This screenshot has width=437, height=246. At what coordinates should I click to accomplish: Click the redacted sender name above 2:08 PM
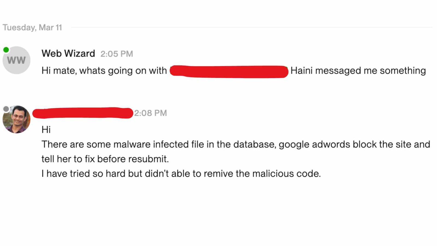pyautogui.click(x=83, y=113)
